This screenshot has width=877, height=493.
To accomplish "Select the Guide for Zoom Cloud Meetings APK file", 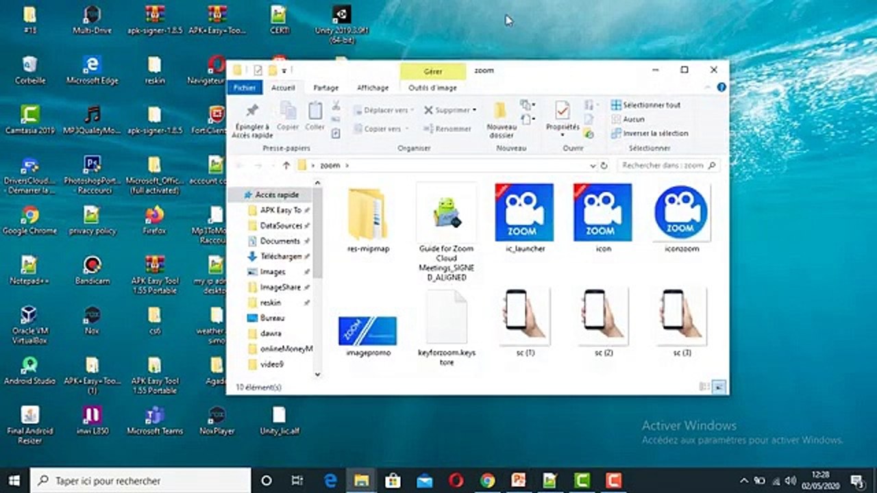I will (446, 233).
